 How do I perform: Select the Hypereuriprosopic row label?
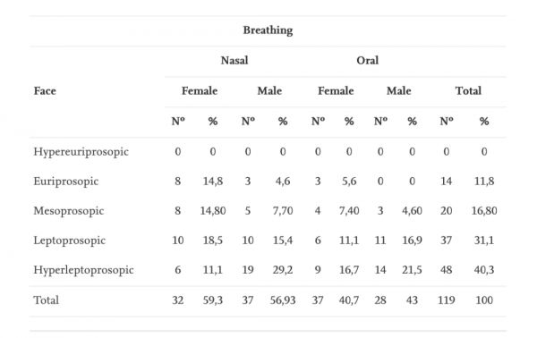[81, 151]
